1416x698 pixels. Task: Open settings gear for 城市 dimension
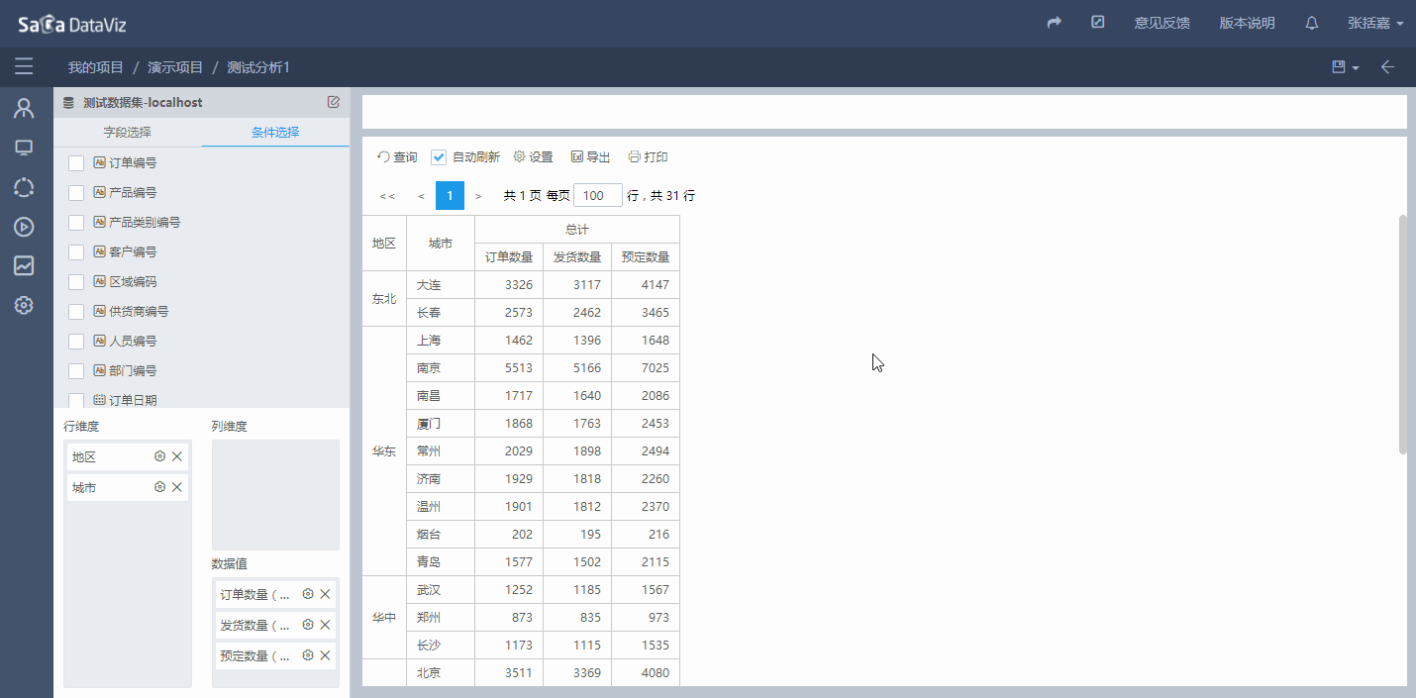[x=159, y=487]
